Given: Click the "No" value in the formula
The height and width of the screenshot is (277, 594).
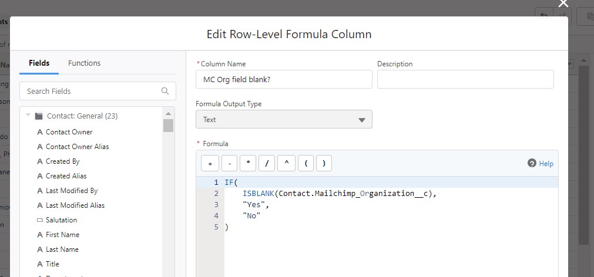Looking at the screenshot, I should [252, 216].
